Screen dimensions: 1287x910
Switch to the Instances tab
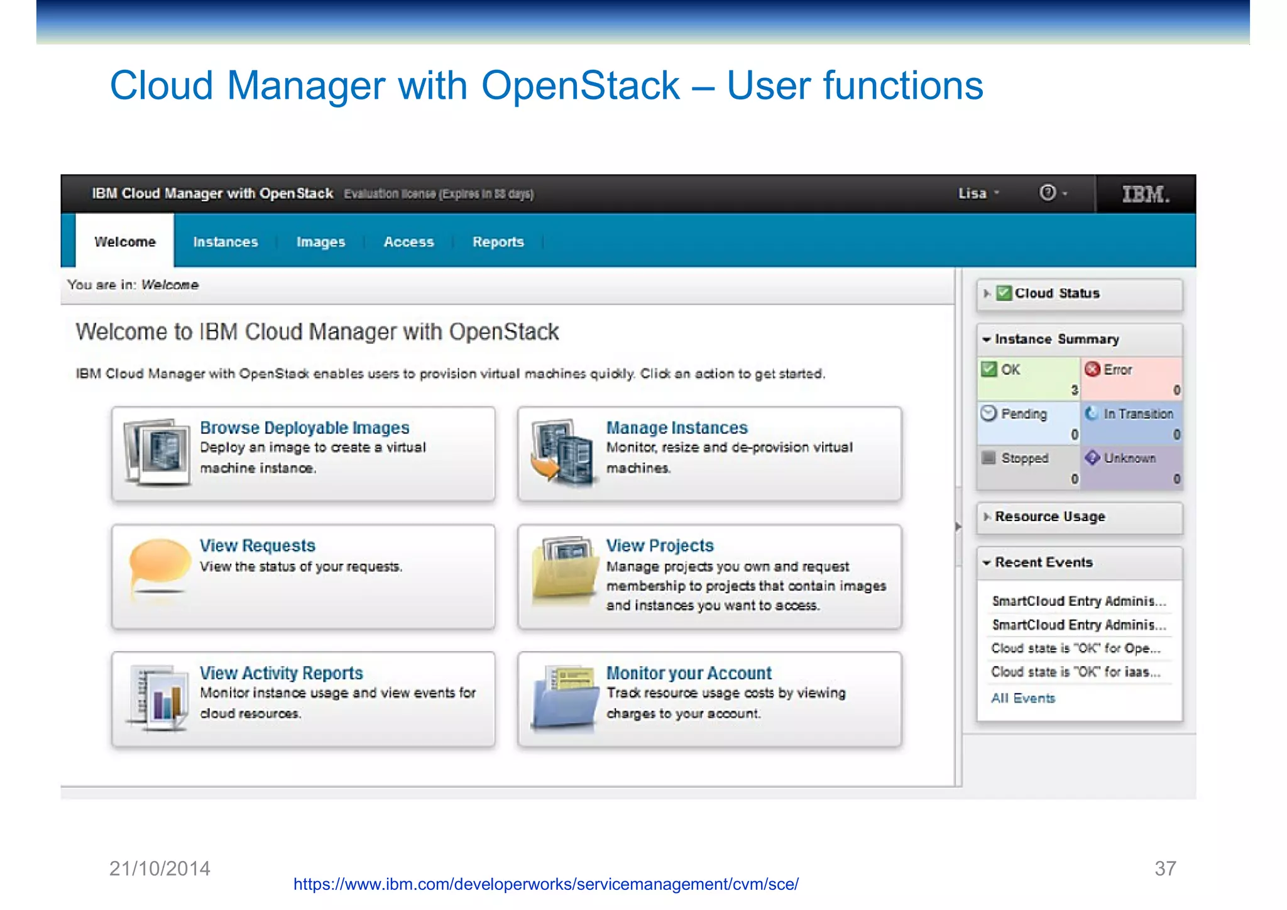click(x=226, y=242)
